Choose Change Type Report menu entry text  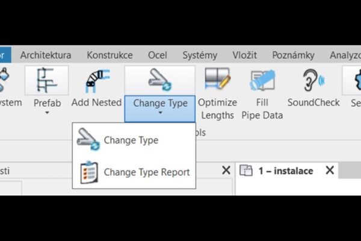pos(147,172)
